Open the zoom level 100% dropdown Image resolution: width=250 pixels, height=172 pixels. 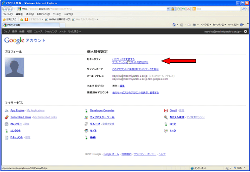239,168
